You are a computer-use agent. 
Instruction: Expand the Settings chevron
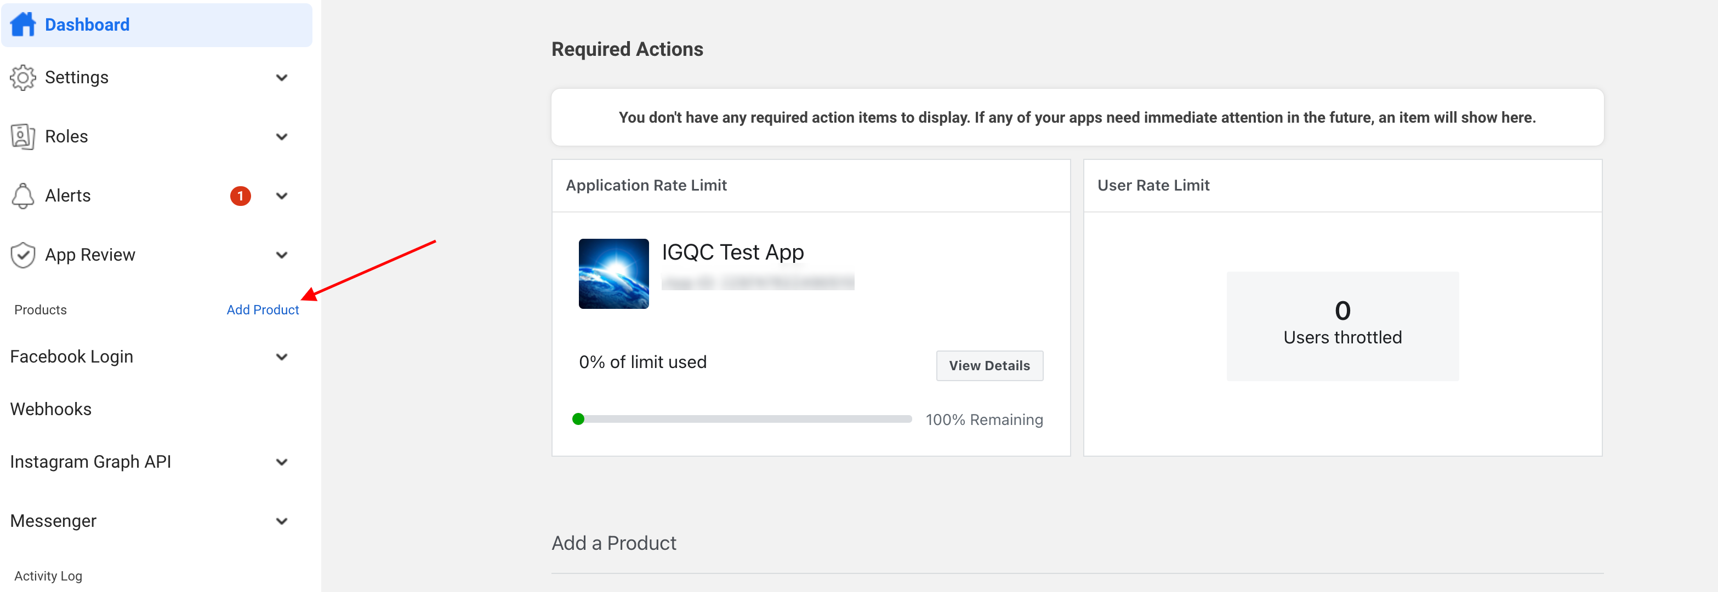click(282, 78)
